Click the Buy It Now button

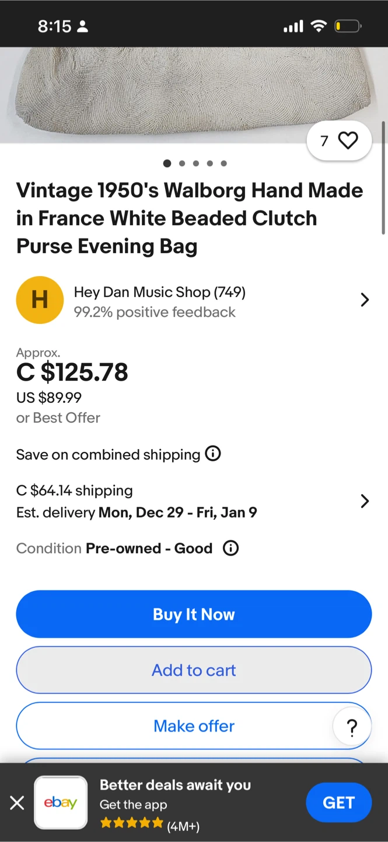[194, 614]
